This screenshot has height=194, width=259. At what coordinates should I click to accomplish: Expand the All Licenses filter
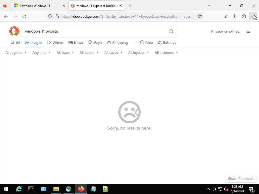166,53
